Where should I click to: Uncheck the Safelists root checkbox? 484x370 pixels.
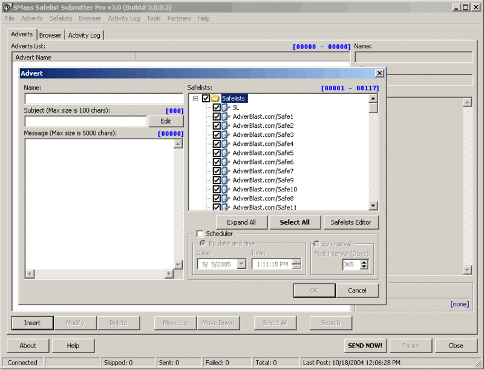pyautogui.click(x=206, y=98)
